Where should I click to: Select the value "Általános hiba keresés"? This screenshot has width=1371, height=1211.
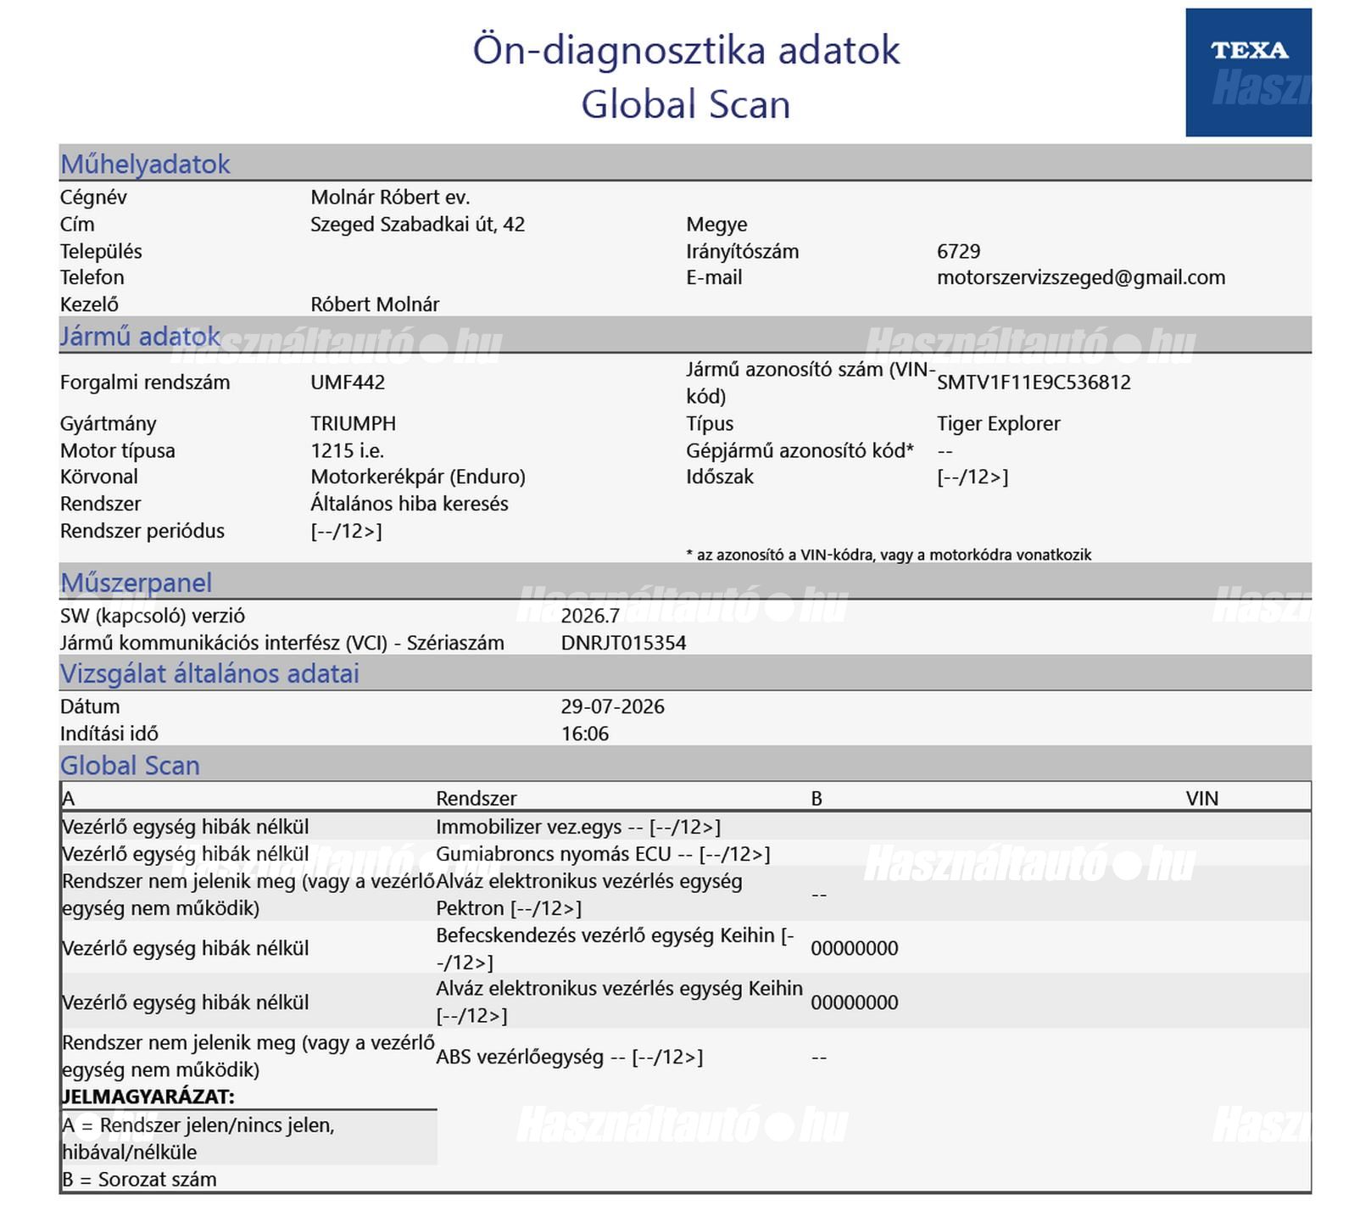coord(410,504)
